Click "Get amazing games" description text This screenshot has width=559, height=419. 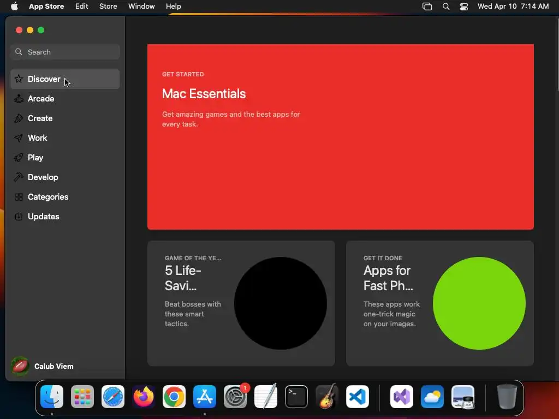pyautogui.click(x=231, y=119)
